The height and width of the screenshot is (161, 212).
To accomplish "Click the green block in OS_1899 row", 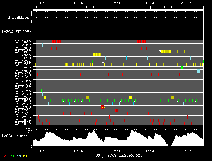I will 182,68.
